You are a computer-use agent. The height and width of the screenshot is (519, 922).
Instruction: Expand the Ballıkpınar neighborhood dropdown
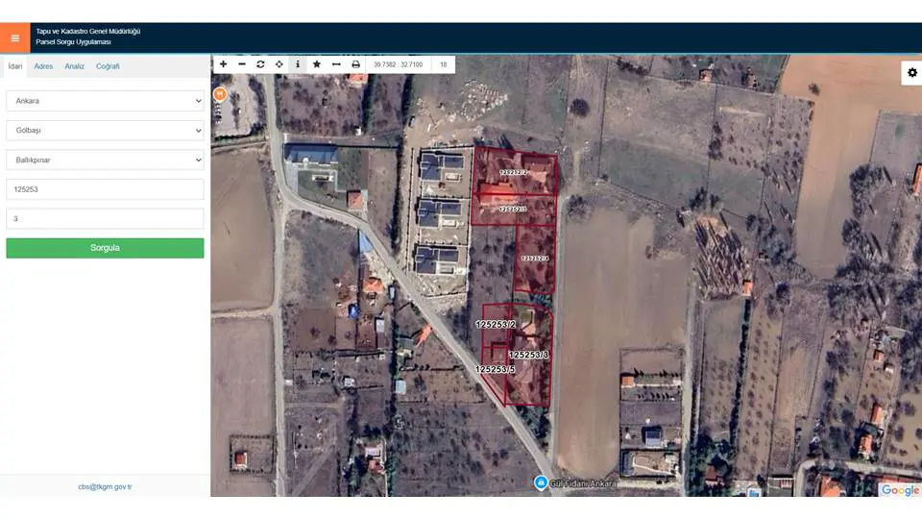click(x=106, y=161)
